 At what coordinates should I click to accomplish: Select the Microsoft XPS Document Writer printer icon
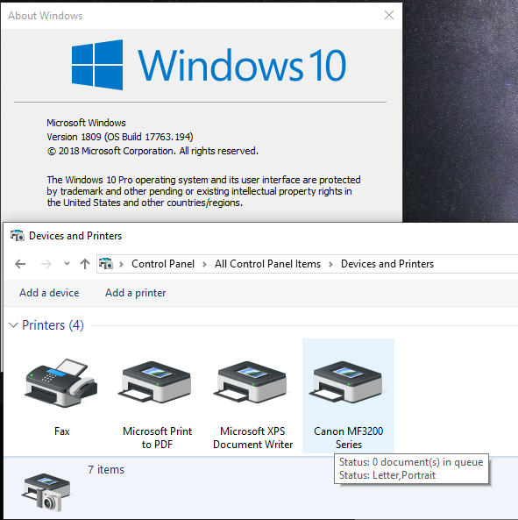coord(251,381)
